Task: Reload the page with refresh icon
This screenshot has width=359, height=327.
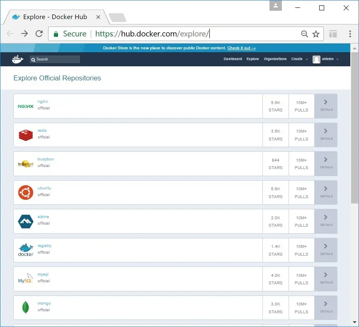Action: coord(39,34)
